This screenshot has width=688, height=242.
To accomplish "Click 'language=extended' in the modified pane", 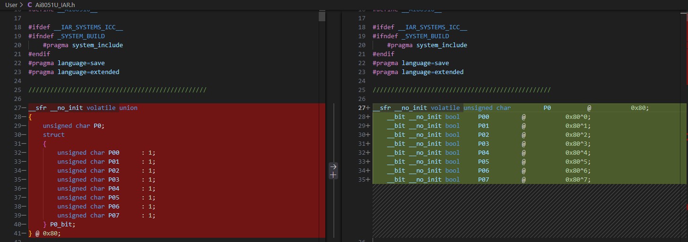I will pos(433,72).
